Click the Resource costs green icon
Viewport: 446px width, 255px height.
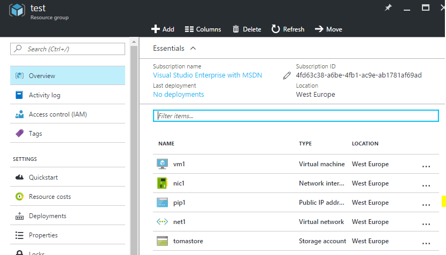[19, 196]
